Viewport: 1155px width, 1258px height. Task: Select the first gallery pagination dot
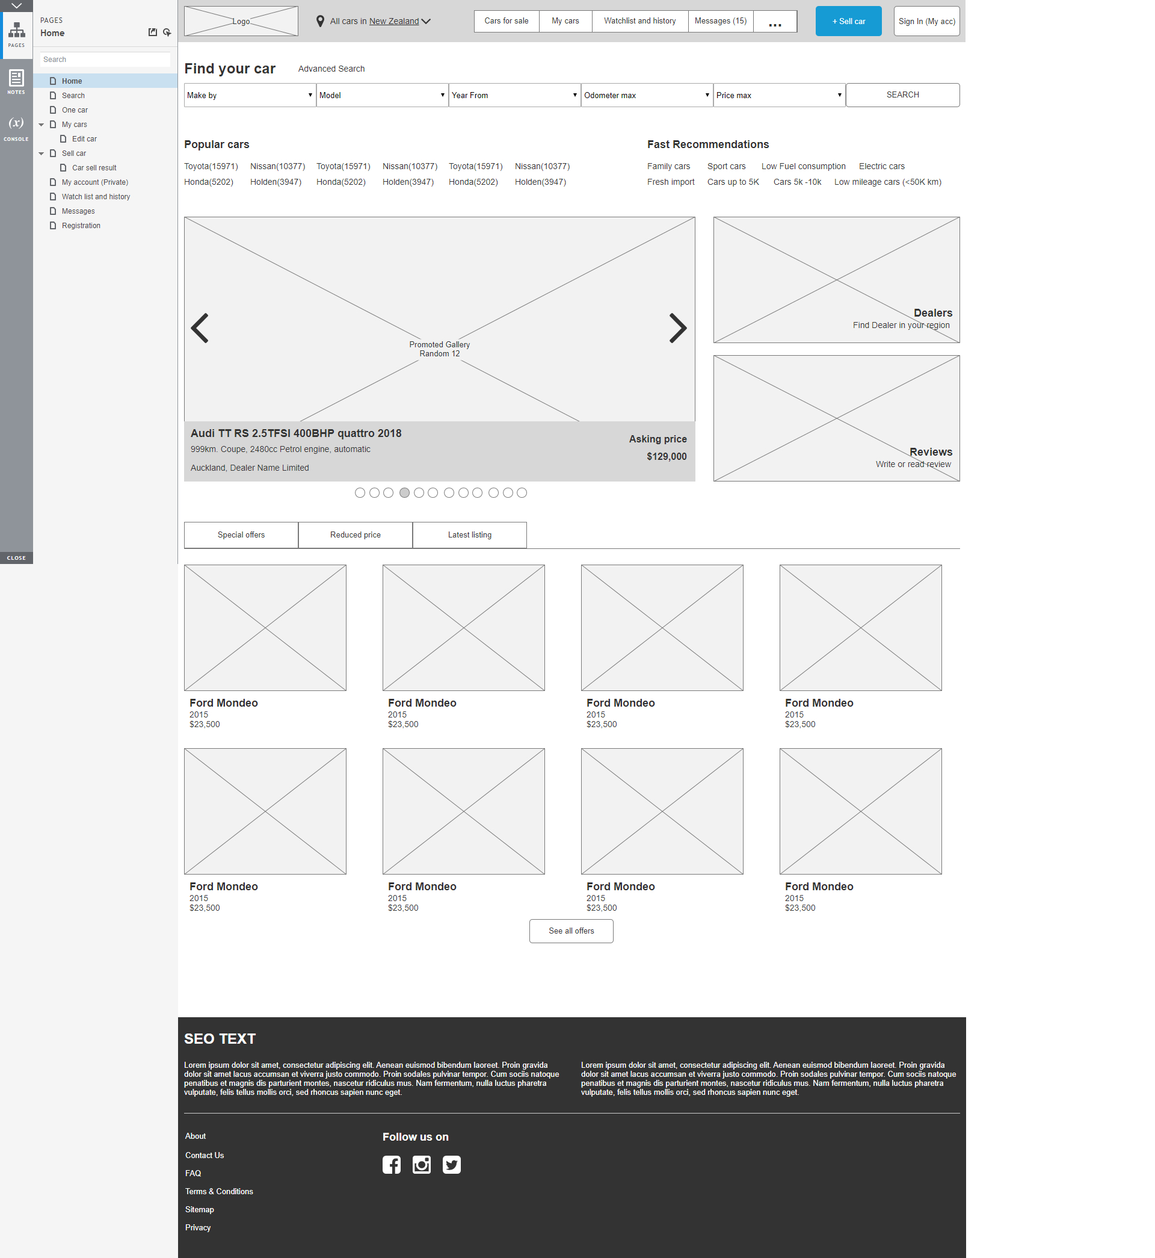pos(360,493)
